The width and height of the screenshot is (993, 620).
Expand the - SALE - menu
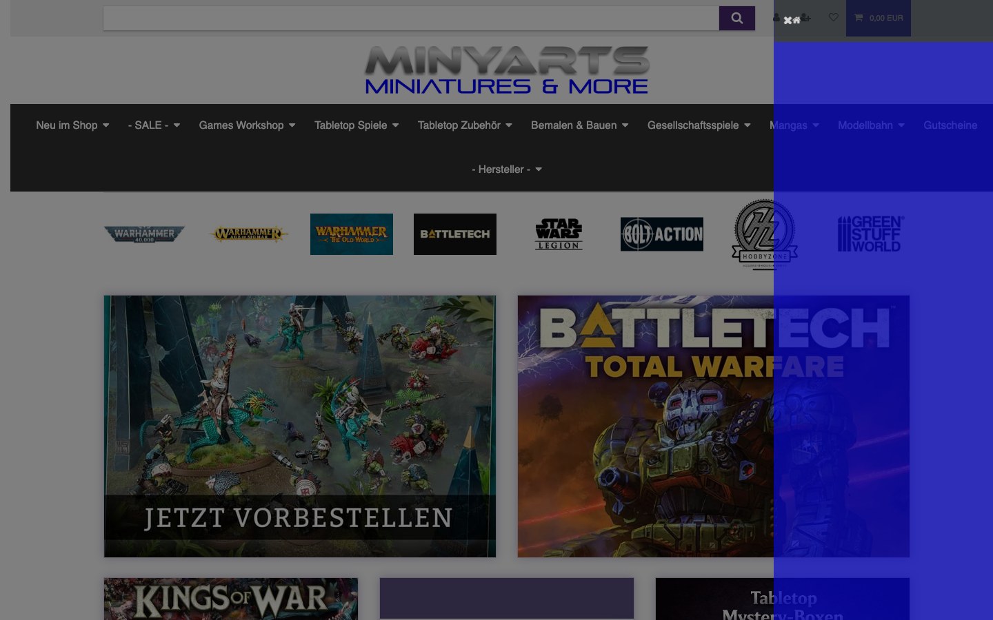(154, 125)
